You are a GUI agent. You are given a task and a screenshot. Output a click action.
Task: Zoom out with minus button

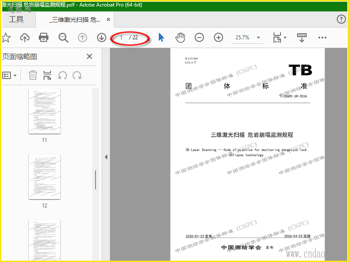tap(199, 38)
